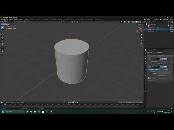Switch to Solid viewport shading
174x130 pixels.
tap(137, 22)
